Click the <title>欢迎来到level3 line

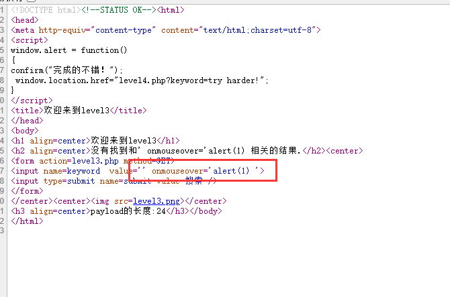[79, 111]
